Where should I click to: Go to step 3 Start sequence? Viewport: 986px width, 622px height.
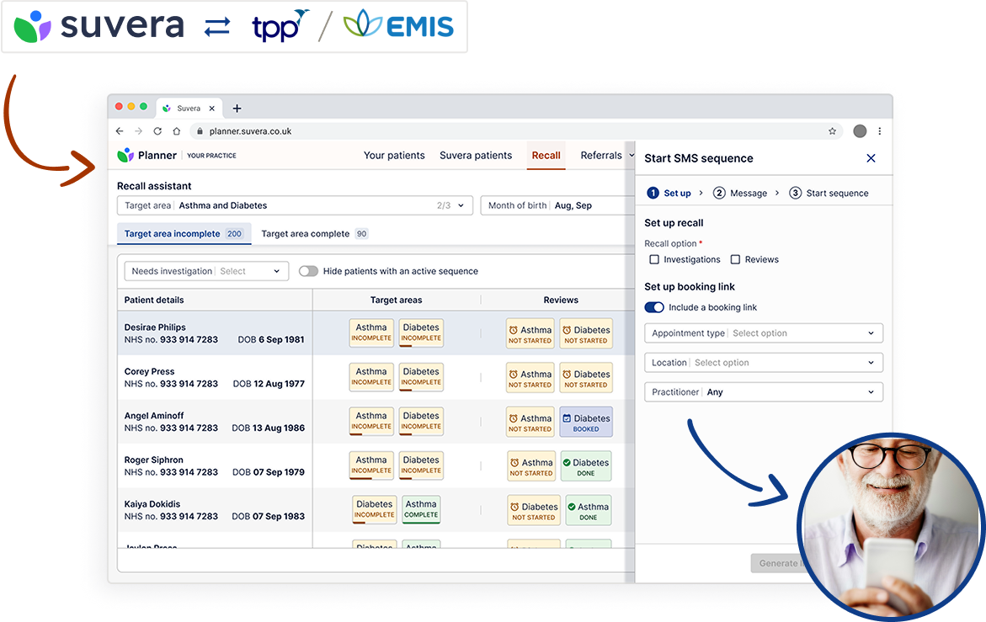click(829, 193)
